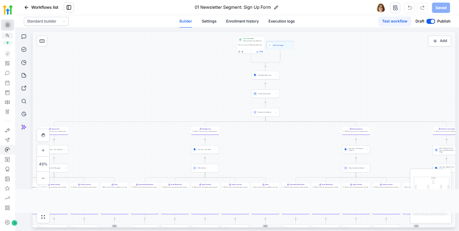Open the Execution logs tab
This screenshot has height=231, width=459.
tap(282, 21)
